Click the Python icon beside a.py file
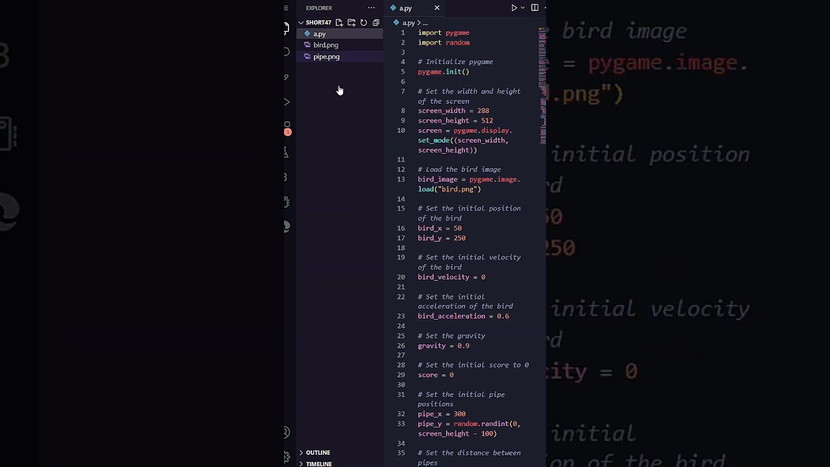The image size is (830, 467). click(307, 34)
